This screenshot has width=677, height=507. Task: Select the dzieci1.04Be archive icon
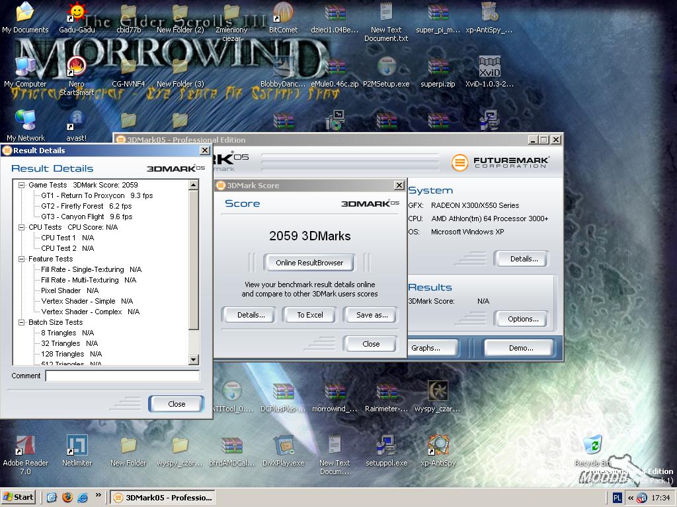[x=335, y=17]
